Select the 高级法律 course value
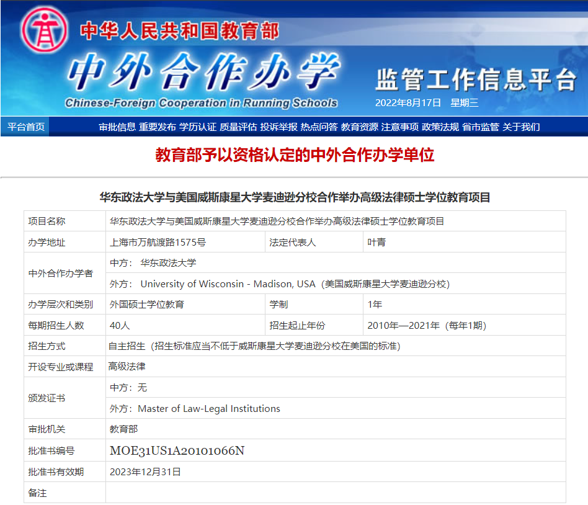Viewport: 588px width, 505px height. click(x=127, y=366)
